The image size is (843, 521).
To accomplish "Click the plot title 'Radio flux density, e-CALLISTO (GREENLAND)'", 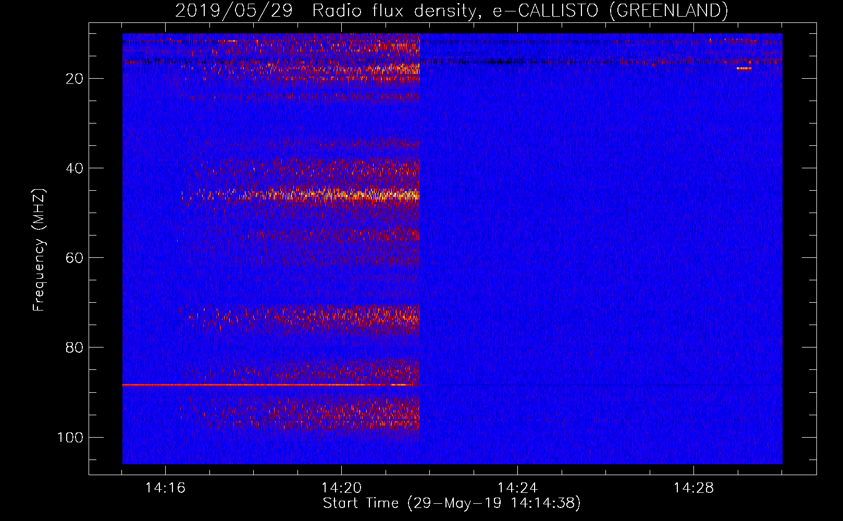I will [x=519, y=10].
